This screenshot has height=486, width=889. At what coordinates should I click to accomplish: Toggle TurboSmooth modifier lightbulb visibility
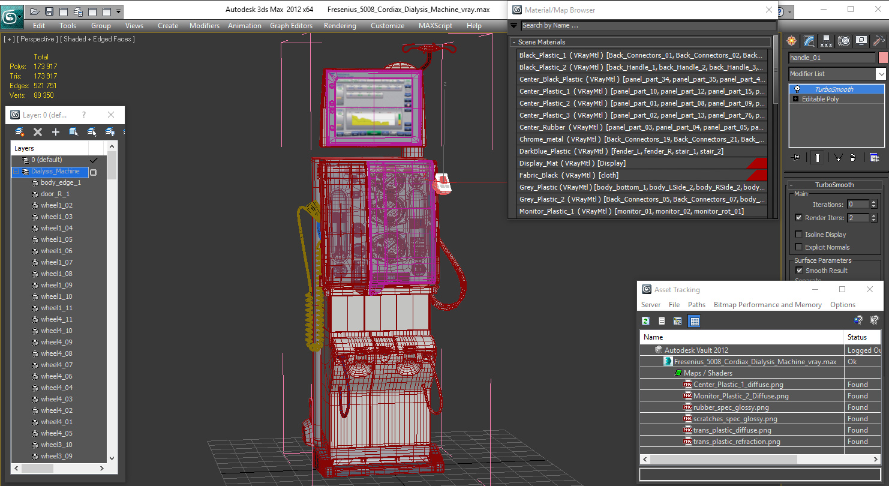797,89
